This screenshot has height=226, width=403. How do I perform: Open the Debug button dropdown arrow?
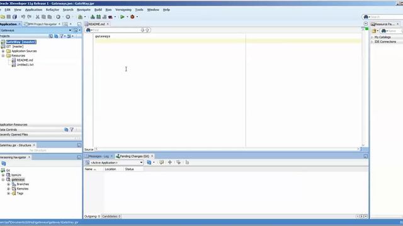pyautogui.click(x=137, y=17)
